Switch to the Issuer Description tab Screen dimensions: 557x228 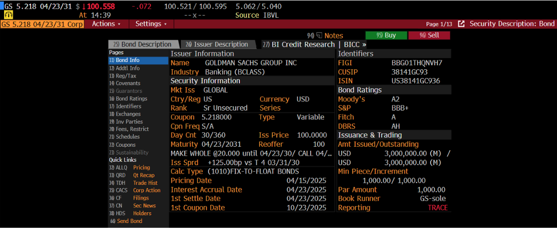217,44
